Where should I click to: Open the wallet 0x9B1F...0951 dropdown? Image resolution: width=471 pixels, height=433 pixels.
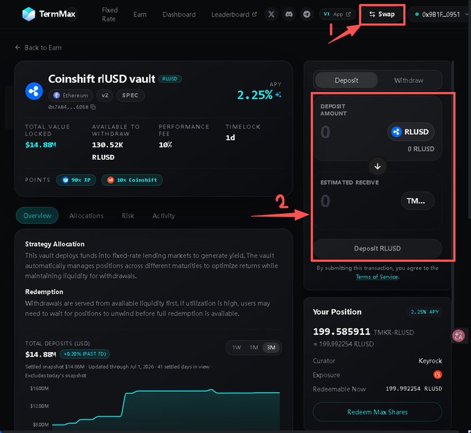(x=441, y=15)
